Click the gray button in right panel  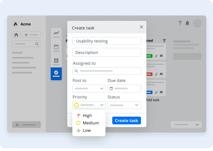[187, 56]
